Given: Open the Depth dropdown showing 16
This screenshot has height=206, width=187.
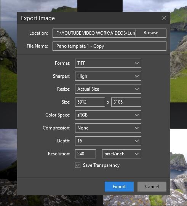Looking at the screenshot, I should pos(108,141).
